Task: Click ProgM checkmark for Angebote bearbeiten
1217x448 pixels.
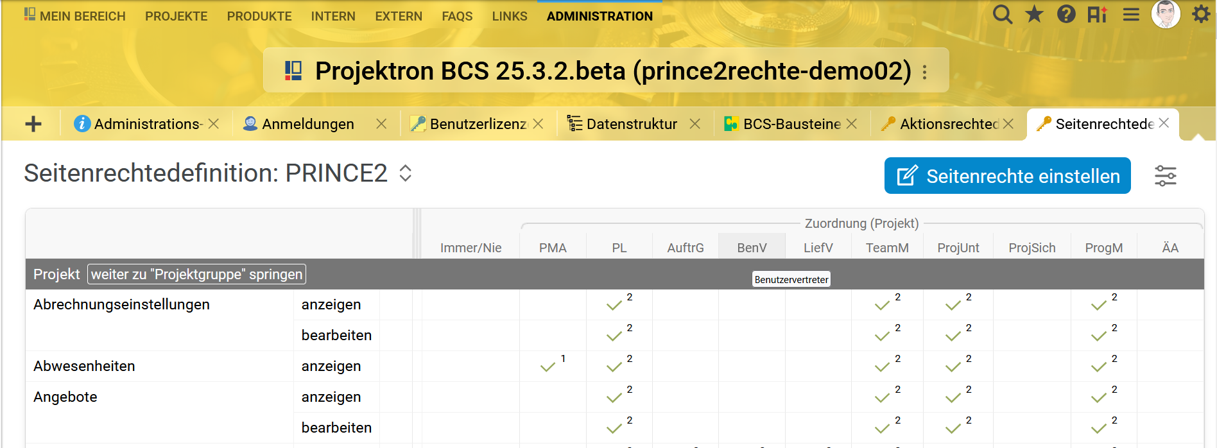Action: click(1098, 429)
